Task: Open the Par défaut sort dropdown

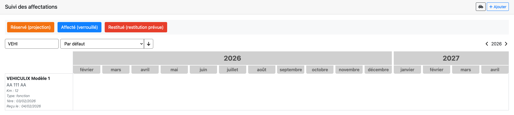Action: (x=102, y=44)
